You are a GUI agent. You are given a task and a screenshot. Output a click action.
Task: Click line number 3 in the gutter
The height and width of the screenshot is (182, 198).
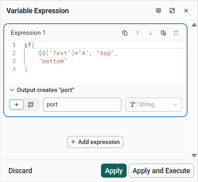point(14,61)
